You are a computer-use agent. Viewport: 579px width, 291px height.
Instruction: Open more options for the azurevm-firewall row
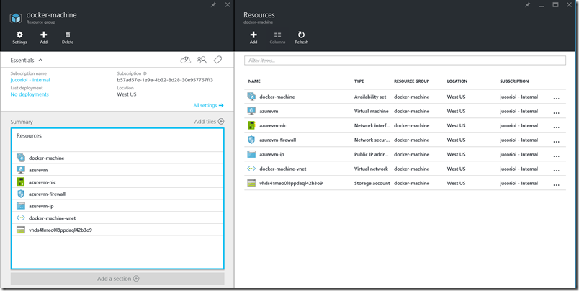pos(556,141)
